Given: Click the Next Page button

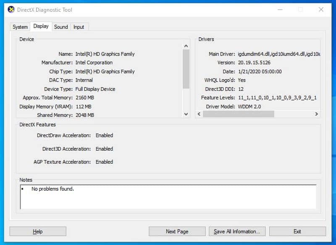Looking at the screenshot, I should (x=177, y=231).
